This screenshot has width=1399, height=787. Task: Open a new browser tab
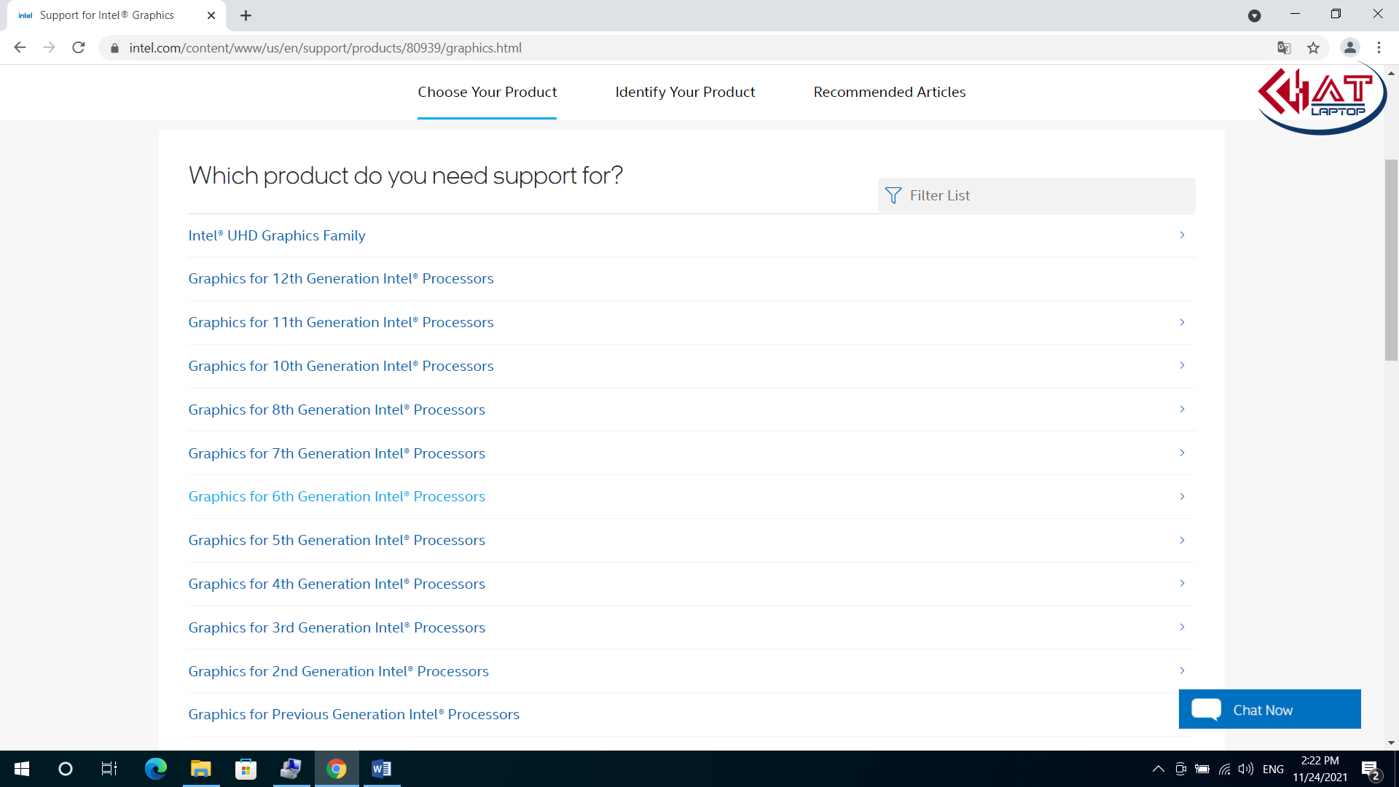click(246, 15)
